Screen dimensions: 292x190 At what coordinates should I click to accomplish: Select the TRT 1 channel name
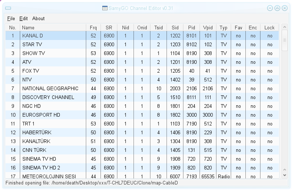click(x=28, y=124)
